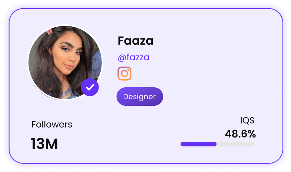The image size is (291, 172).
Task: Open the @fazza handle link
Action: coord(133,57)
